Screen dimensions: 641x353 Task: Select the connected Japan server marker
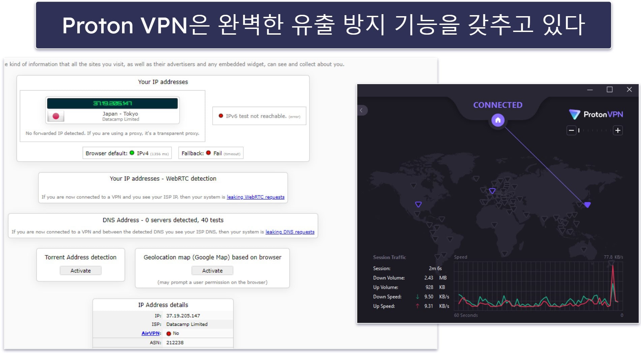587,205
